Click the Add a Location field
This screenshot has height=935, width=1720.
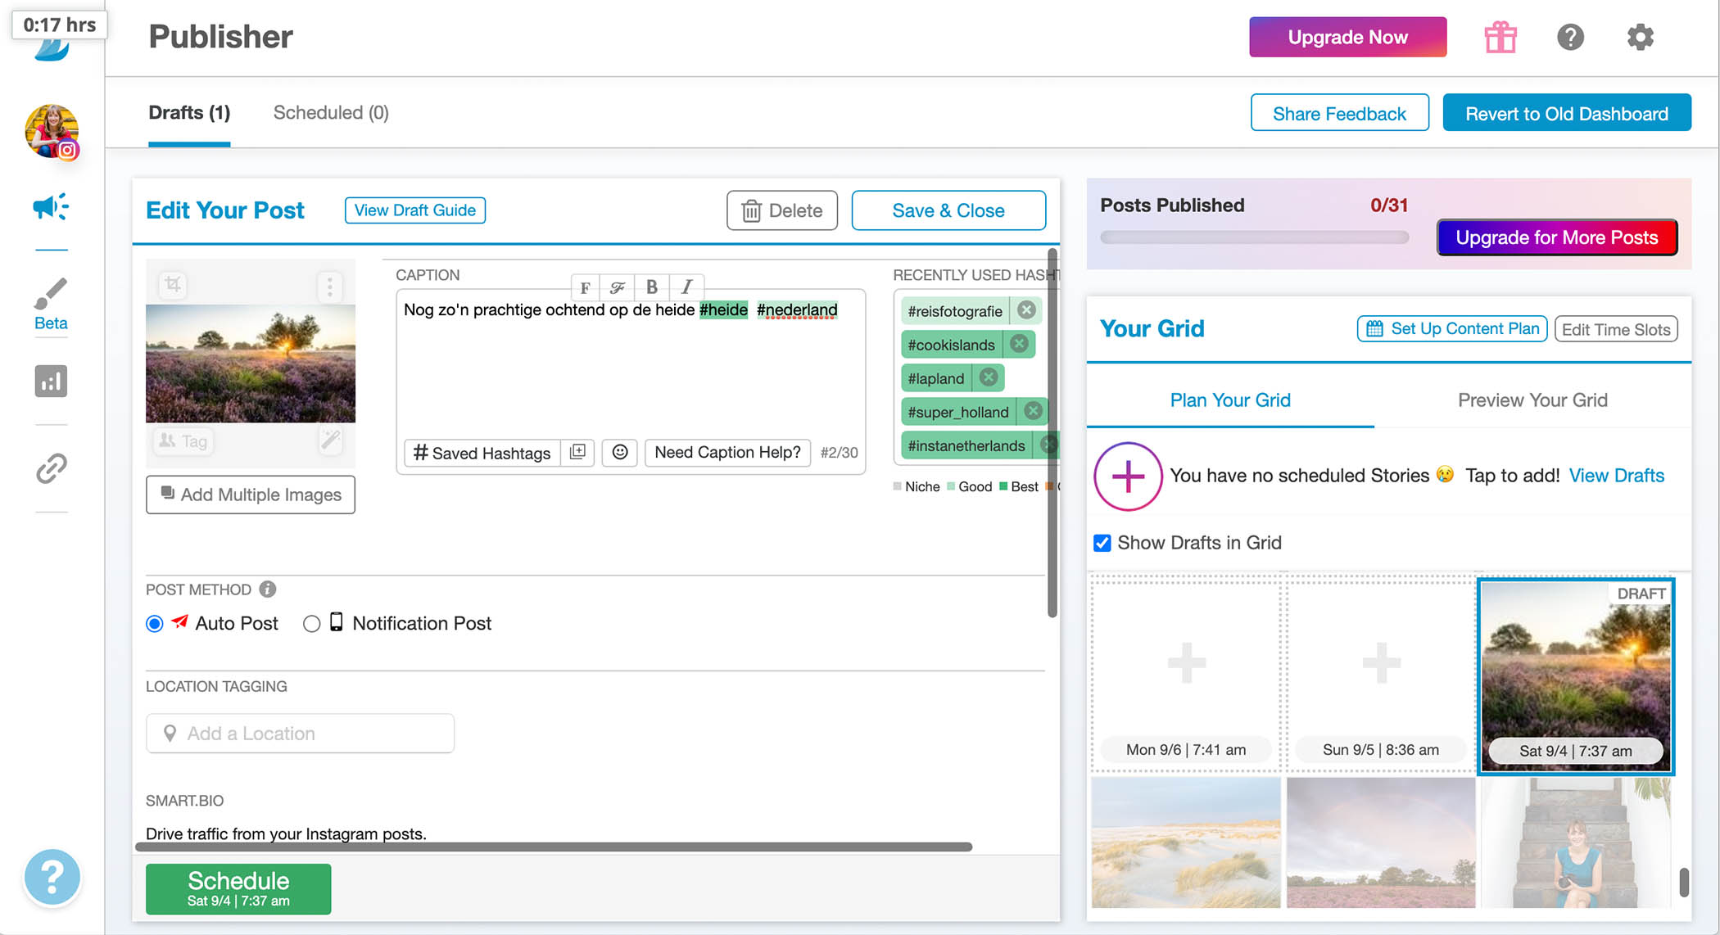tap(300, 734)
